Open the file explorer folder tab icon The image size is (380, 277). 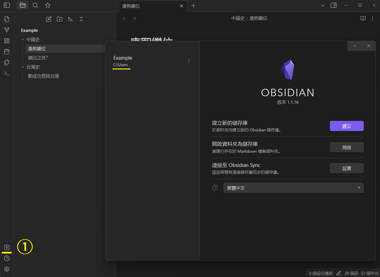(23, 5)
